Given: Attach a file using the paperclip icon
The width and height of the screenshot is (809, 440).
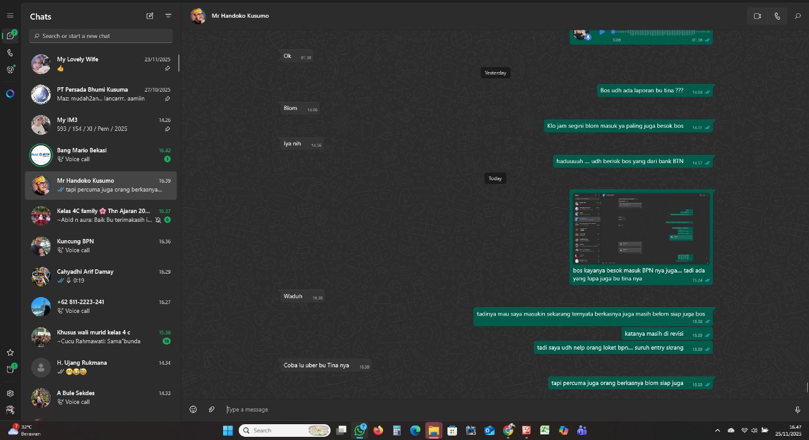Looking at the screenshot, I should click(x=212, y=410).
